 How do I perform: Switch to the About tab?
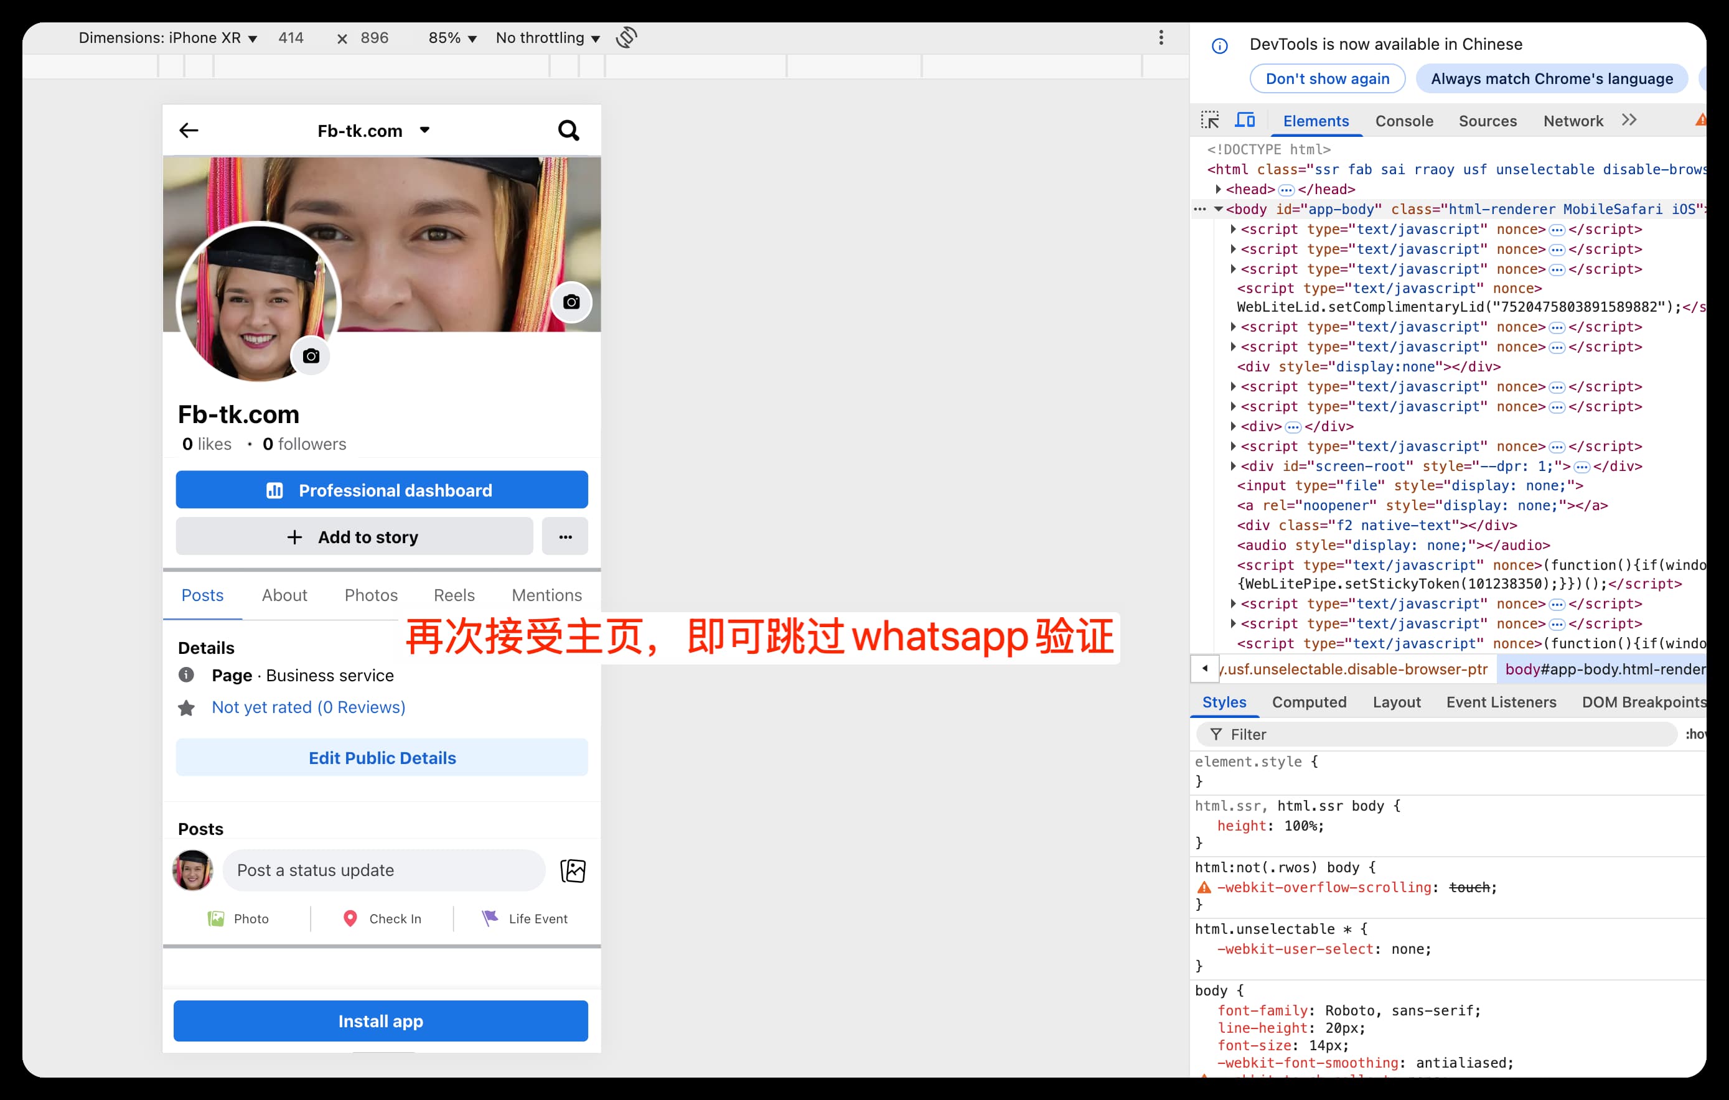point(284,595)
